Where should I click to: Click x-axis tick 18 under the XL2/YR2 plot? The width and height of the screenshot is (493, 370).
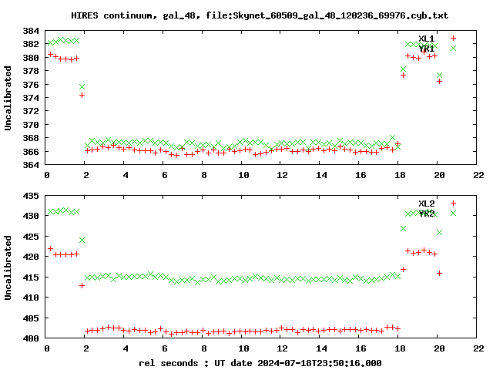pyautogui.click(x=400, y=348)
